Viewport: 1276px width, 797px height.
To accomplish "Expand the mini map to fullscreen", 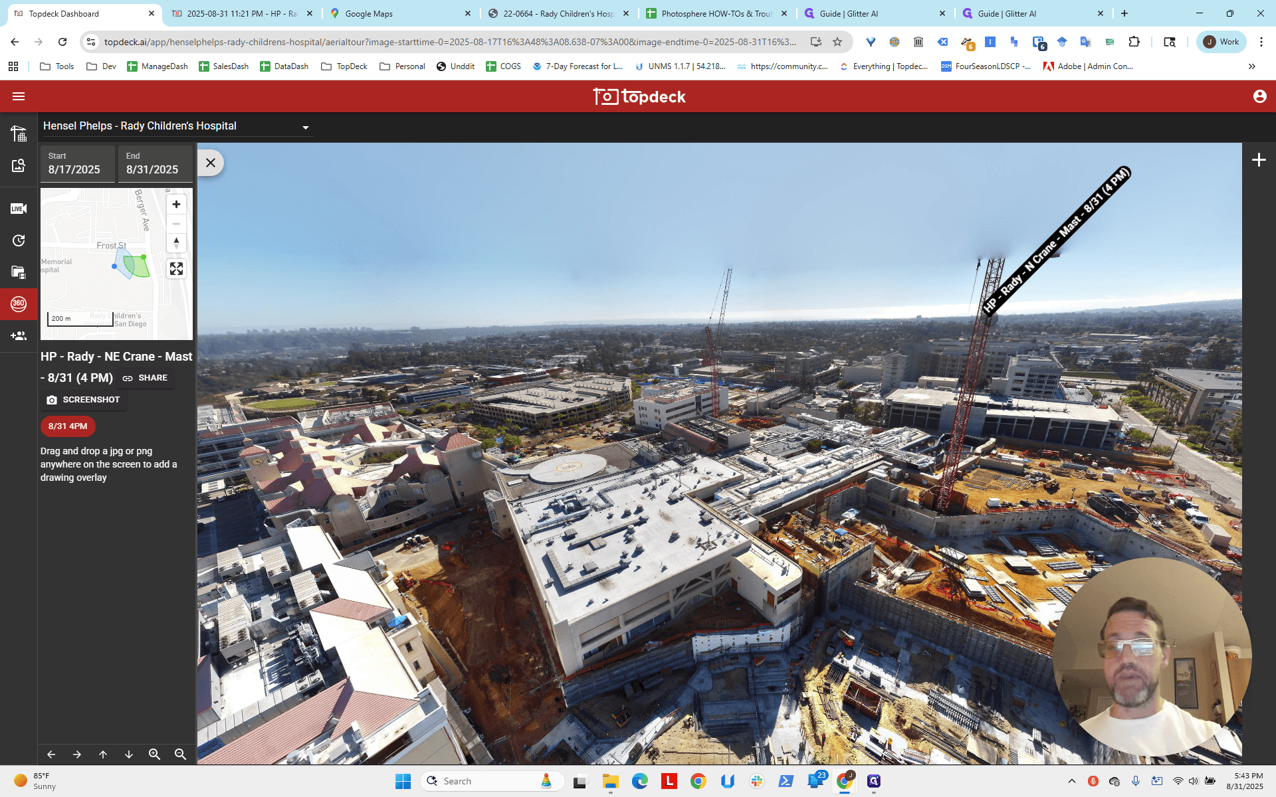I will (x=176, y=269).
